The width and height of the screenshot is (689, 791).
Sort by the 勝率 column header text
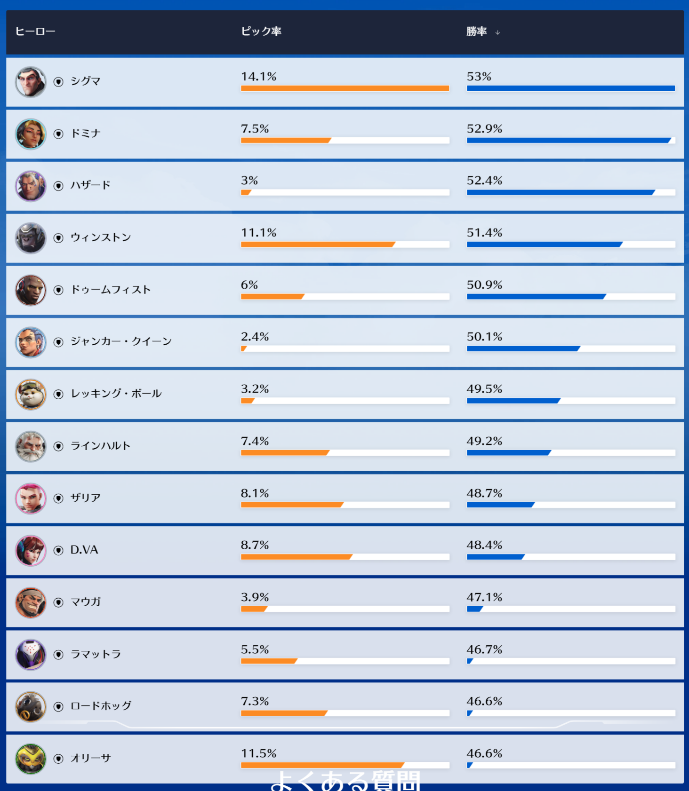click(x=476, y=32)
